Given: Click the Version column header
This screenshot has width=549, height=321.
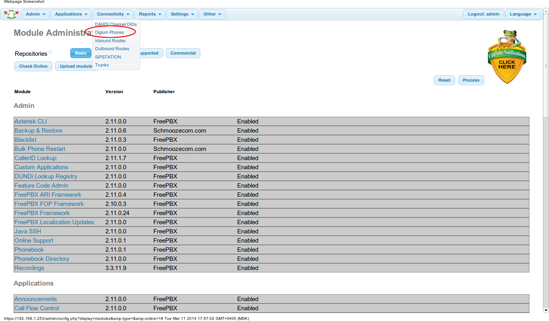Looking at the screenshot, I should pos(114,92).
